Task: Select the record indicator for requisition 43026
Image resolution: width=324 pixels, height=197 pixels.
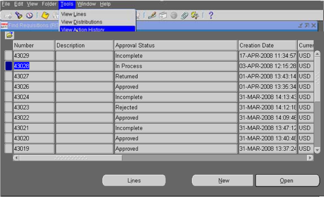Action: tap(9, 87)
